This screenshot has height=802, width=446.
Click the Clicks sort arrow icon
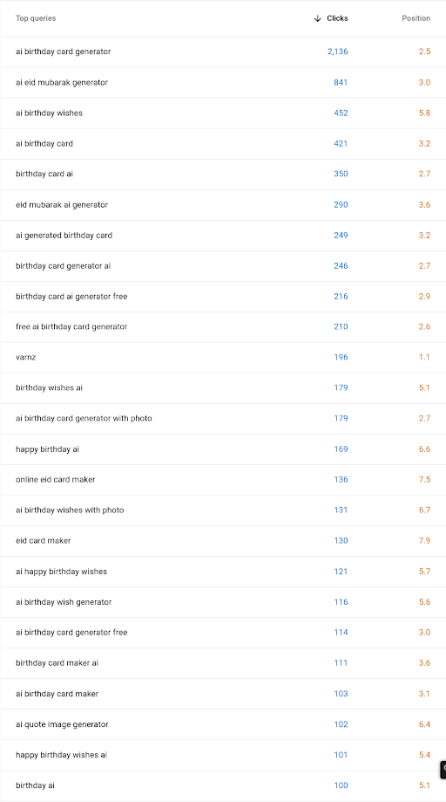(x=317, y=18)
